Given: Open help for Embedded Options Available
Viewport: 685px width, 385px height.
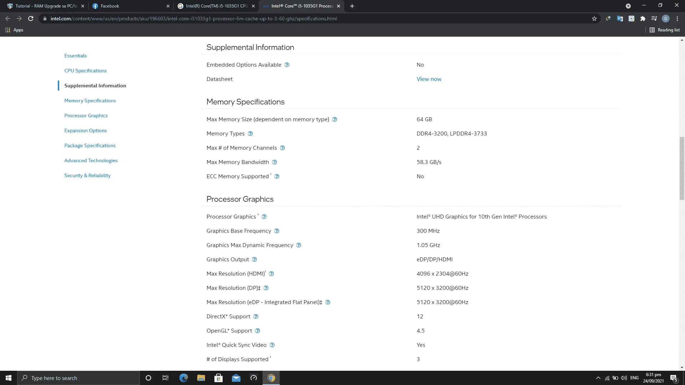Looking at the screenshot, I should 287,65.
